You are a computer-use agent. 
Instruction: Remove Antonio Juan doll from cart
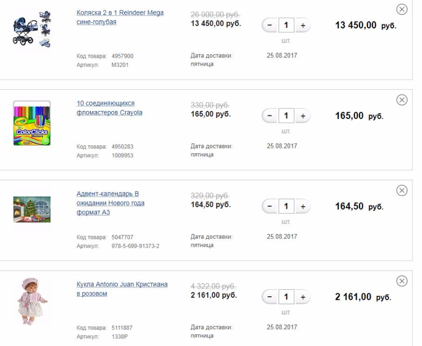point(402,281)
